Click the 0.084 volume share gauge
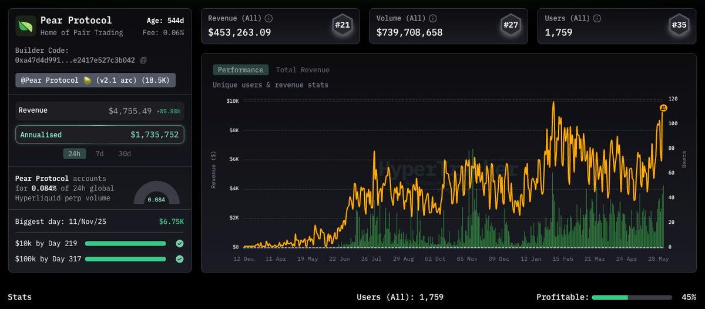This screenshot has height=309, width=705. click(156, 193)
